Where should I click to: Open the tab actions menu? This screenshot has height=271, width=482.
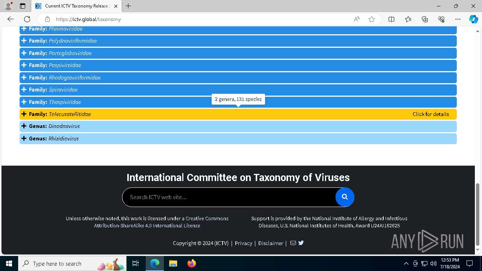pyautogui.click(x=23, y=6)
